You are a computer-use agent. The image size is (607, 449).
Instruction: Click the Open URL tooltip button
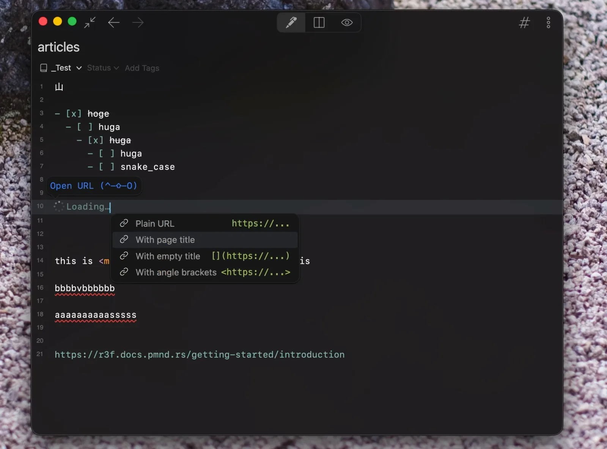click(94, 186)
